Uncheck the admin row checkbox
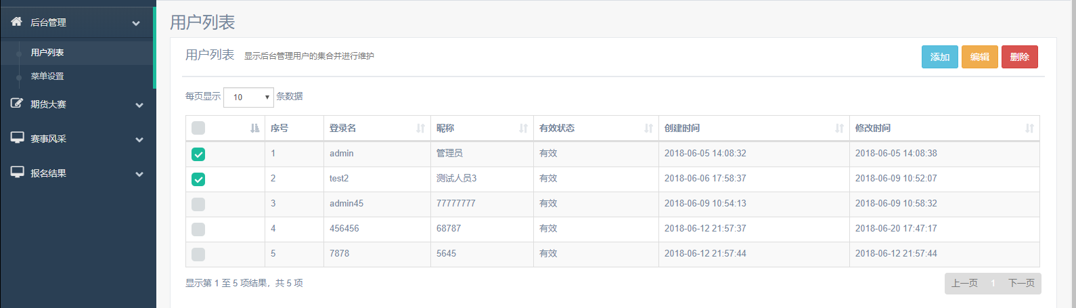This screenshot has height=308, width=1076. pos(198,154)
